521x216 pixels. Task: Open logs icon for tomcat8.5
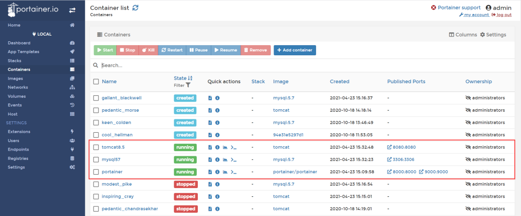pos(210,147)
